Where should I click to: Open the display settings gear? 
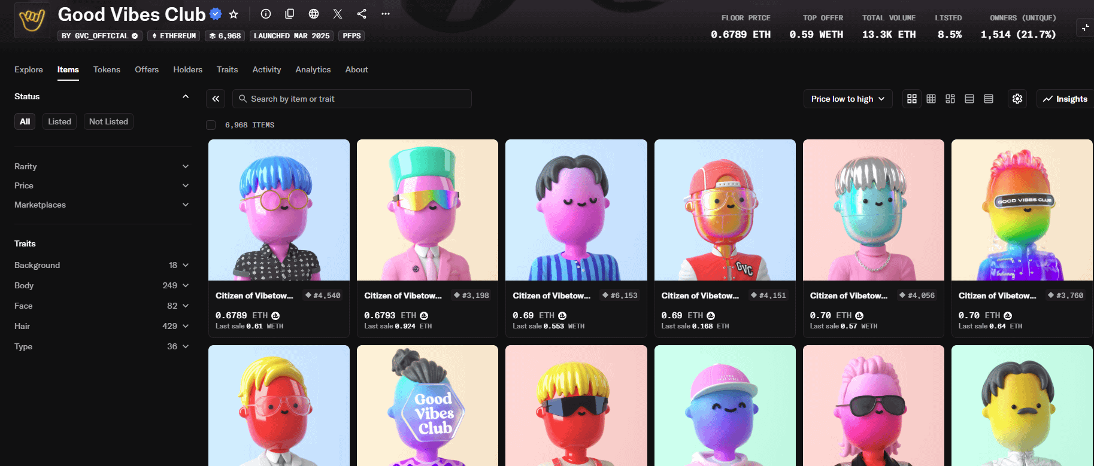pyautogui.click(x=1017, y=99)
